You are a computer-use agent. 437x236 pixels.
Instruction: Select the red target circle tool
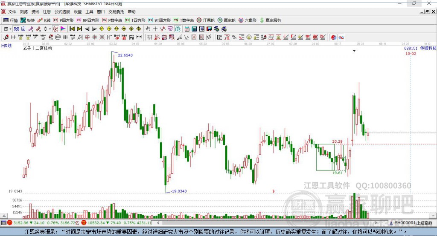click(x=87, y=37)
